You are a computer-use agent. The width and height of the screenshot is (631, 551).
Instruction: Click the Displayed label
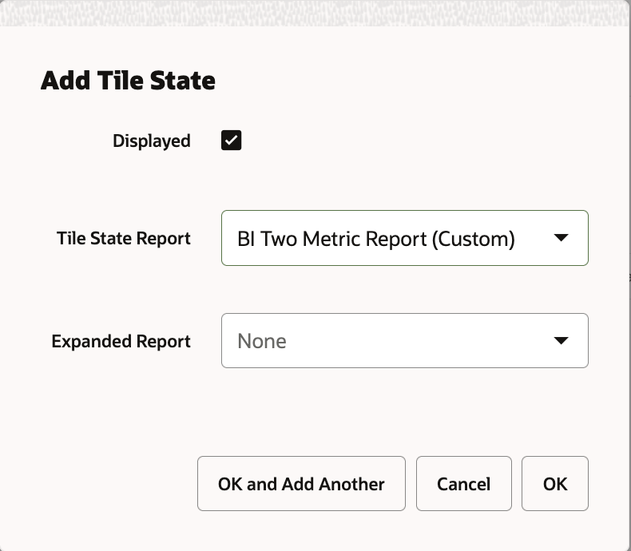(x=152, y=141)
